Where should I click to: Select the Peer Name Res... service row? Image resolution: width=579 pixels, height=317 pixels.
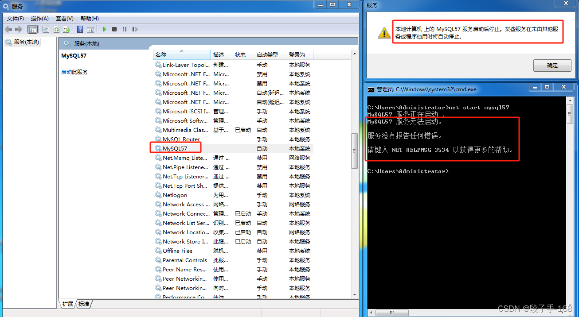pyautogui.click(x=233, y=270)
